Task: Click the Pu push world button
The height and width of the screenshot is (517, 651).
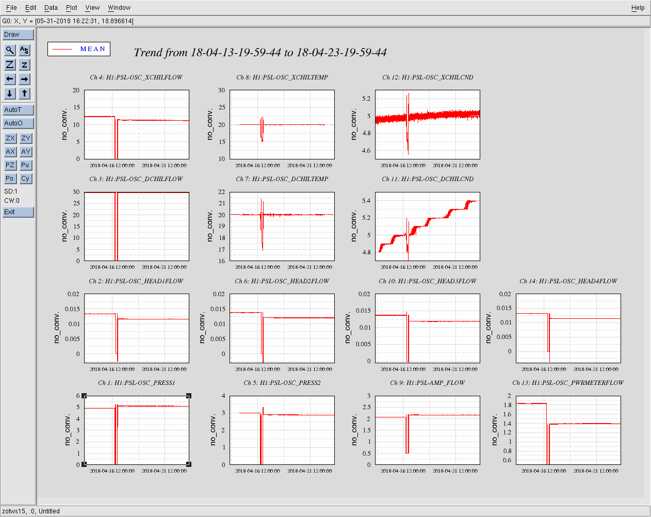Action: click(x=25, y=165)
